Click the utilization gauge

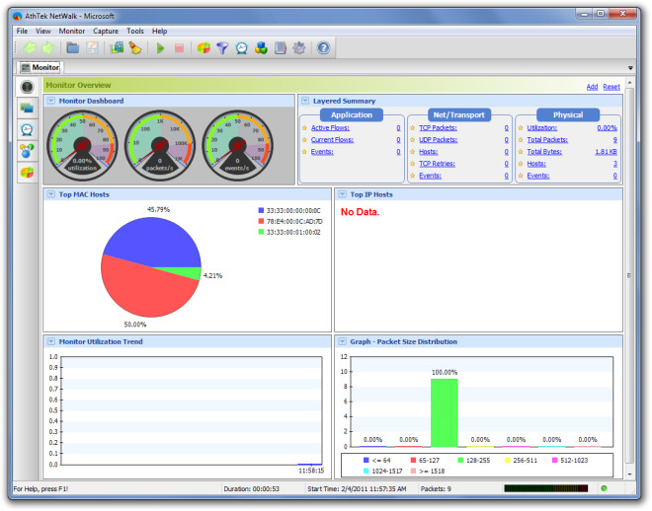[82, 145]
